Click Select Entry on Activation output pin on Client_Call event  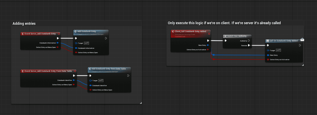(x=208, y=50)
